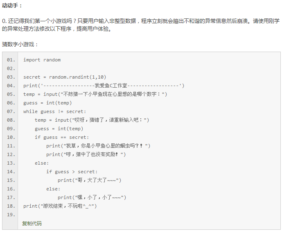Click the print 我爱鱼C工作室 banner line
This screenshot has height=231, width=282.
point(104,86)
